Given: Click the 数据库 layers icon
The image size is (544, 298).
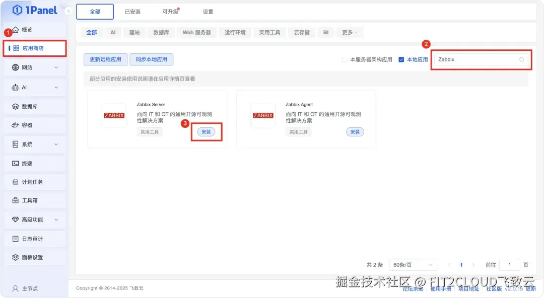Looking at the screenshot, I should (15, 107).
